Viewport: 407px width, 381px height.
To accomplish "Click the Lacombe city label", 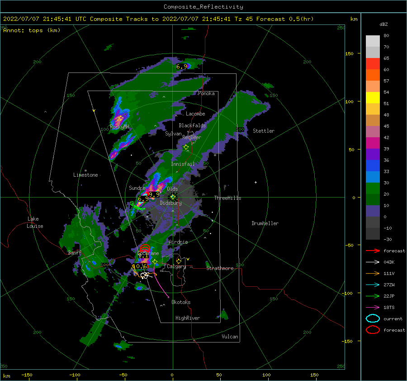I will pyautogui.click(x=195, y=114).
